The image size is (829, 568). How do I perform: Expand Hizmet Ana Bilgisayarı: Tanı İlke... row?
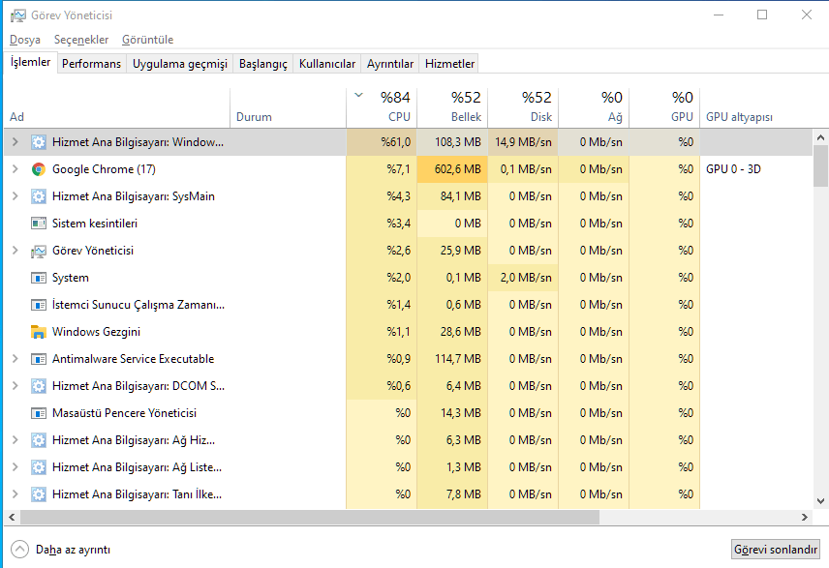point(15,494)
